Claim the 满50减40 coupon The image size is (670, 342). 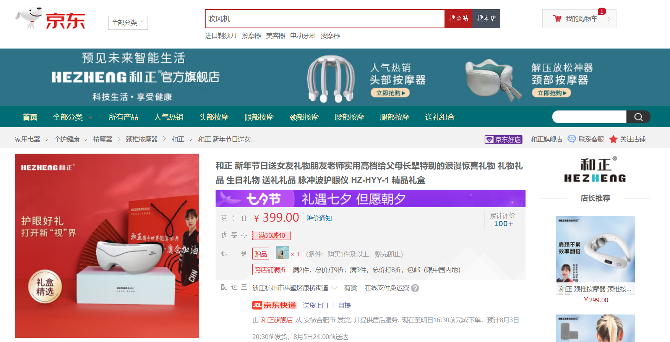tap(271, 235)
